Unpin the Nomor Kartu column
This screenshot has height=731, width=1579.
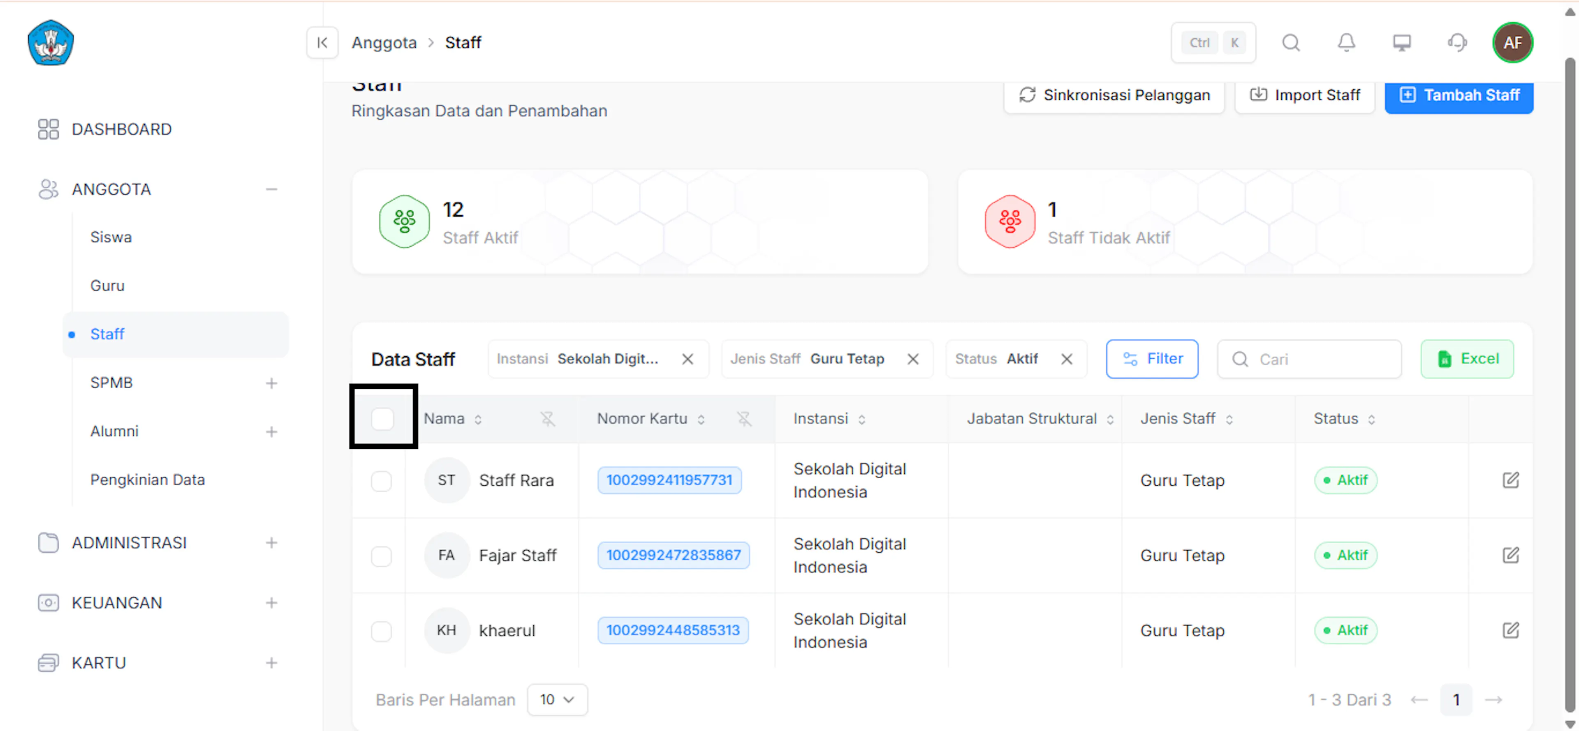click(744, 418)
